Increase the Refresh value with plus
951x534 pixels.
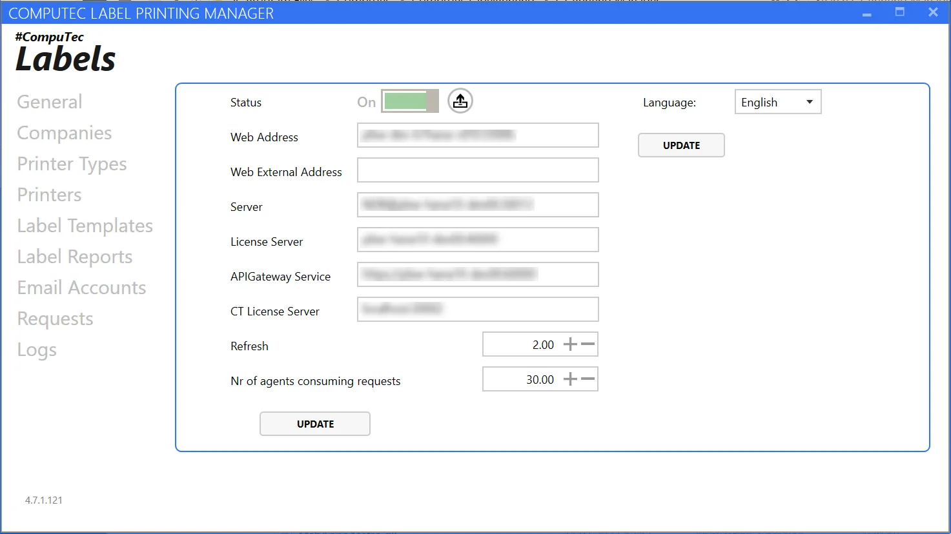[x=570, y=344]
